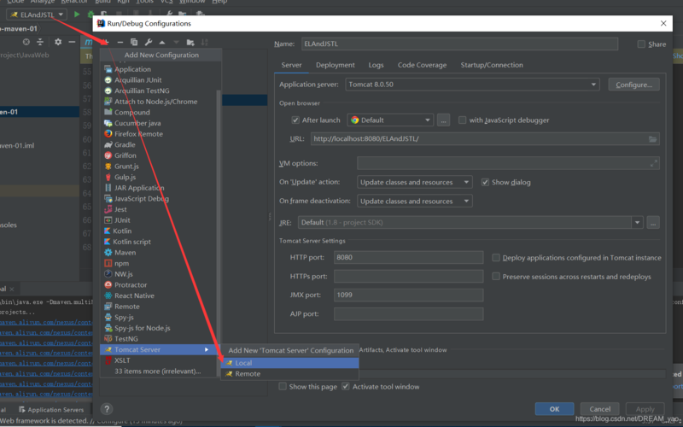Image resolution: width=683 pixels, height=427 pixels.
Task: Open the Application server dropdown
Action: coord(472,84)
